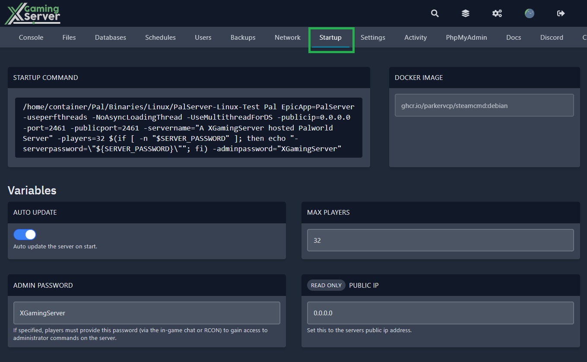This screenshot has width=587, height=362.
Task: Switch to the Console tab
Action: click(31, 37)
